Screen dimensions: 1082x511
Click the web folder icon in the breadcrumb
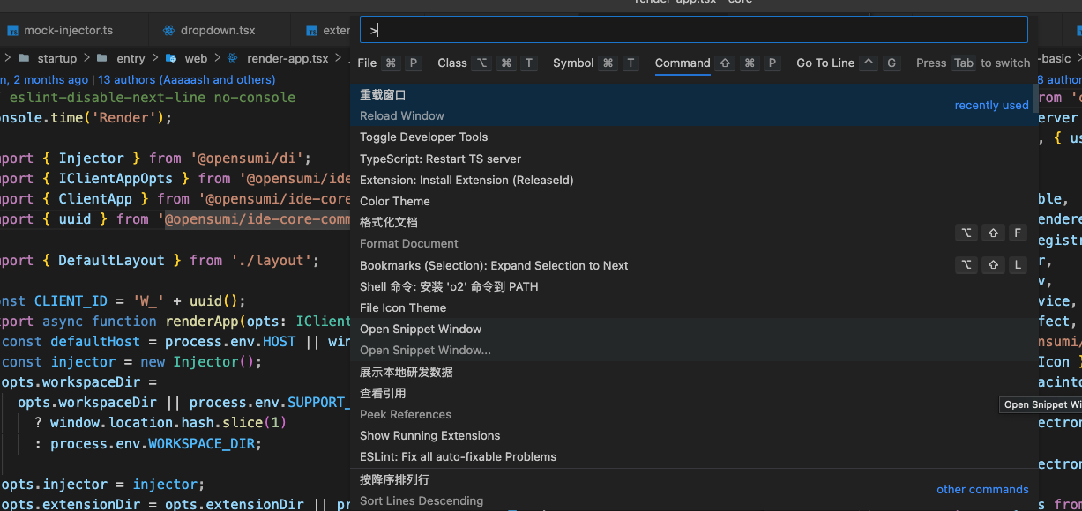[x=171, y=58]
